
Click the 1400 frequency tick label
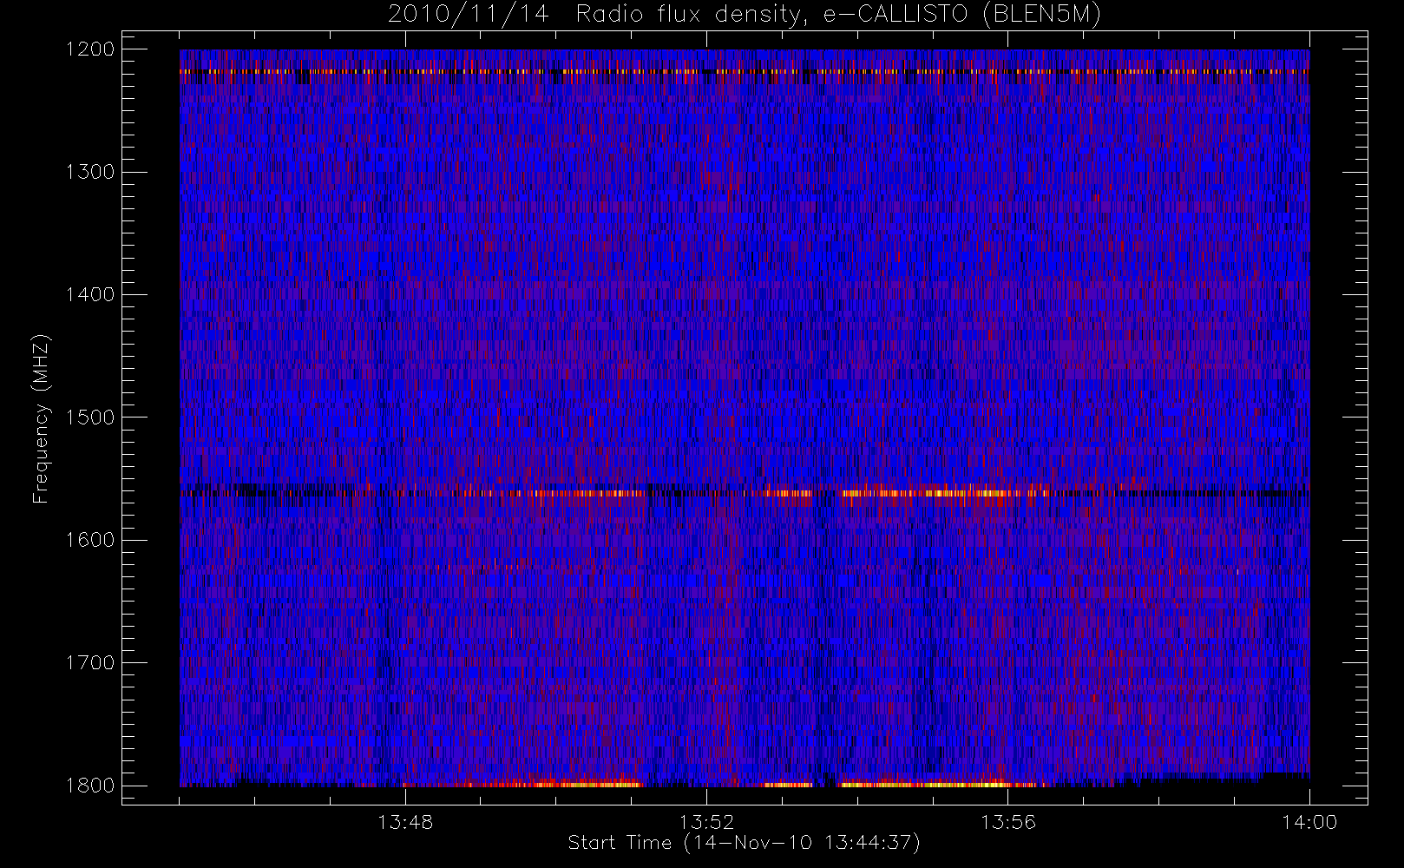[90, 294]
